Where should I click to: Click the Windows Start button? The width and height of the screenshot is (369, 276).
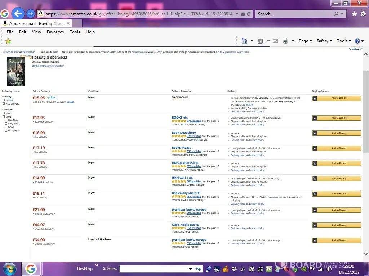10,268
